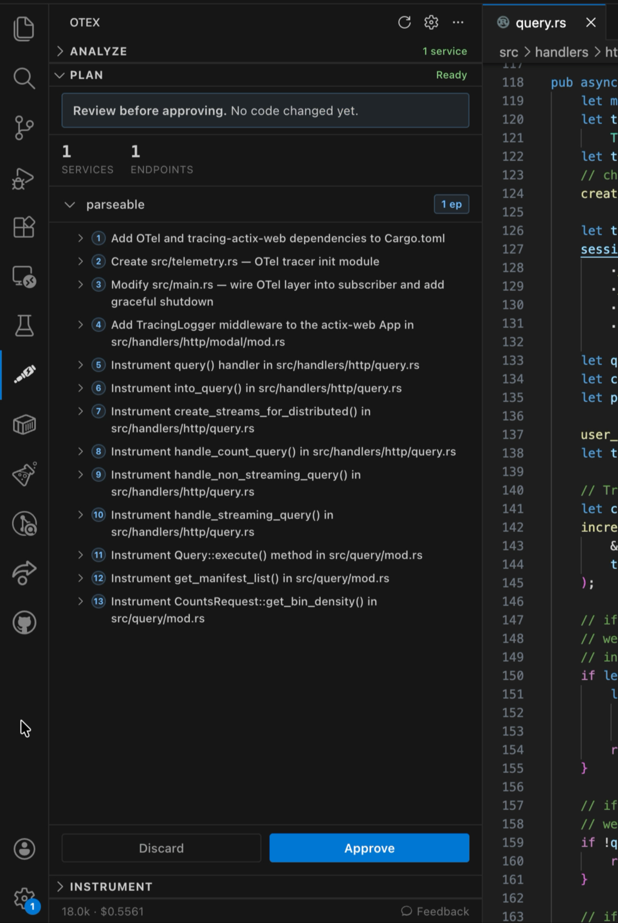Expand step 7 Instrument create_streams_for_distributed()

[80, 411]
